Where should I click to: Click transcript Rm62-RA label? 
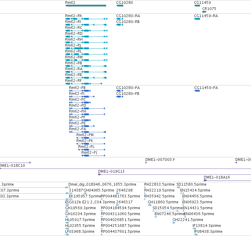pos(74,69)
